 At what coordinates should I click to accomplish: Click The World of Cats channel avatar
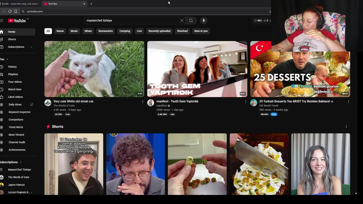click(x=48, y=103)
